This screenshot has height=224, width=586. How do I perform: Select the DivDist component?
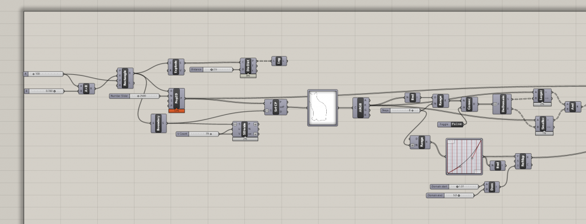[x=248, y=66]
